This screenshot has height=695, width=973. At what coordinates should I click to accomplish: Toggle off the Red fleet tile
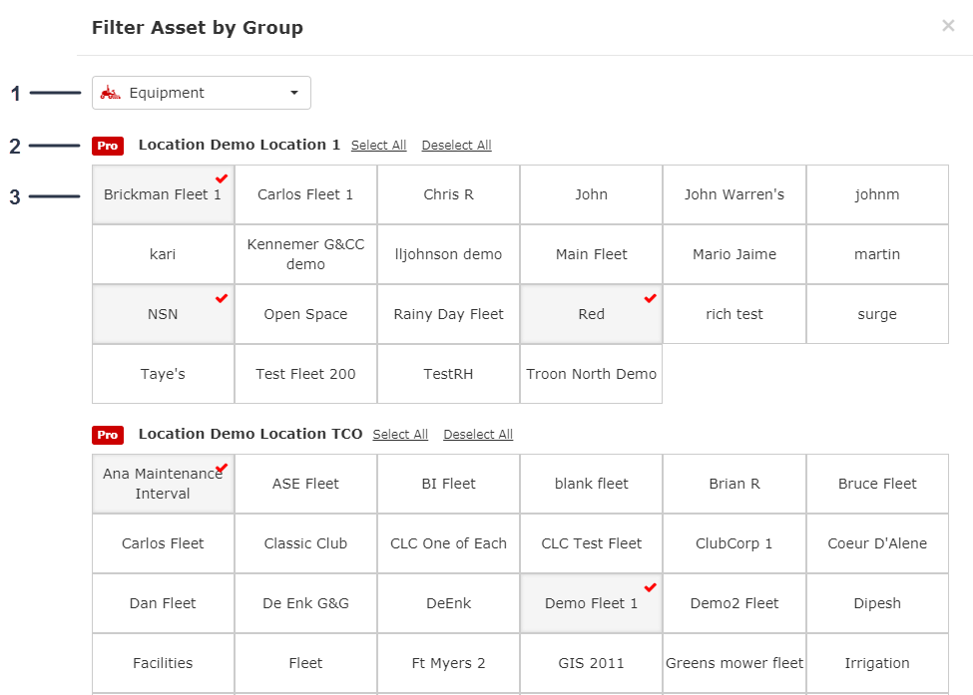[591, 314]
